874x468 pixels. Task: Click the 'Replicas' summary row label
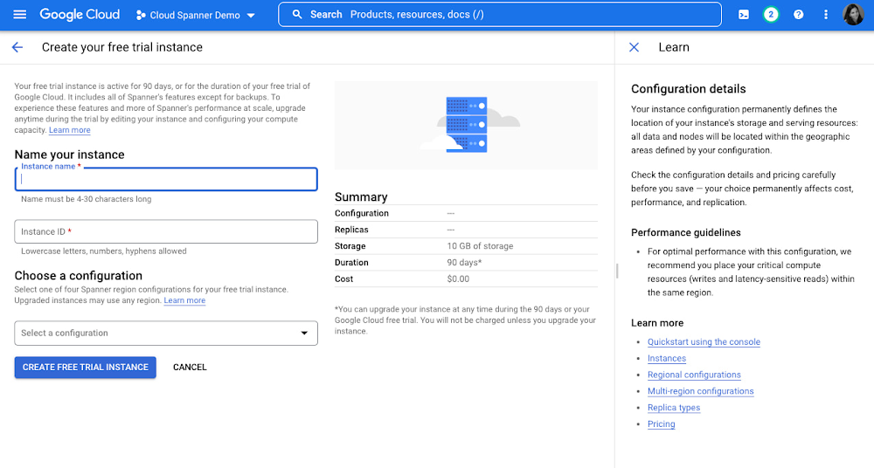(351, 230)
